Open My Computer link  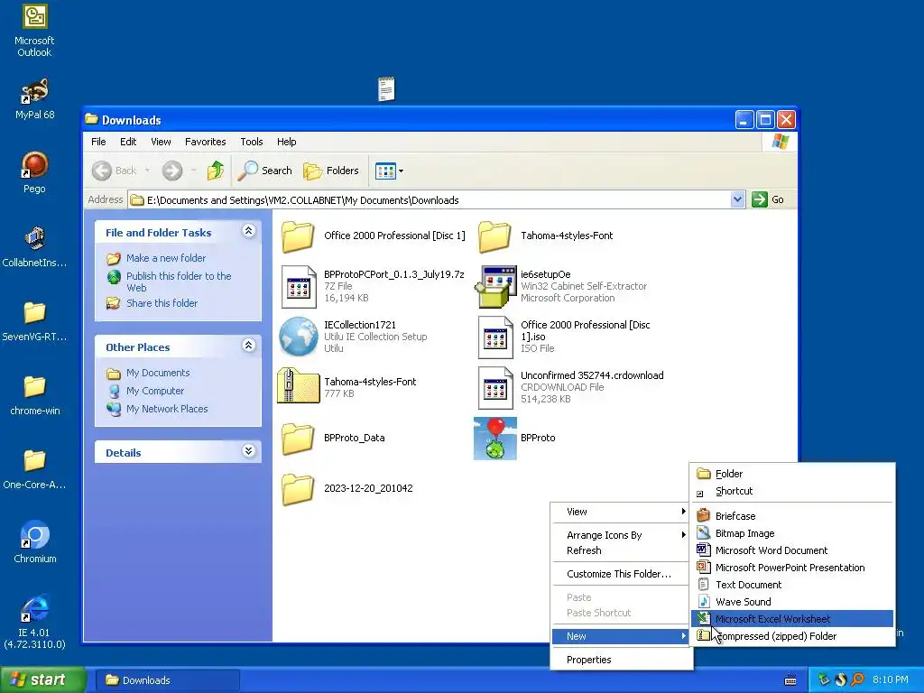coord(155,391)
